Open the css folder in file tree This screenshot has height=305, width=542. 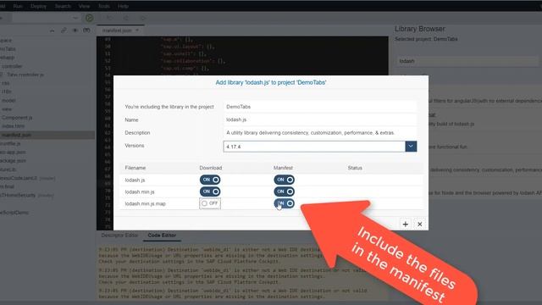pyautogui.click(x=5, y=83)
